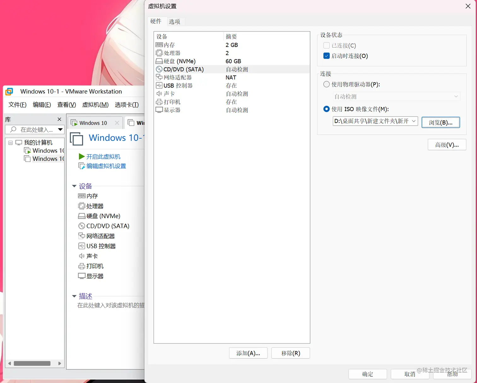
Task: Click green play icon to power on VM
Action: pyautogui.click(x=82, y=157)
